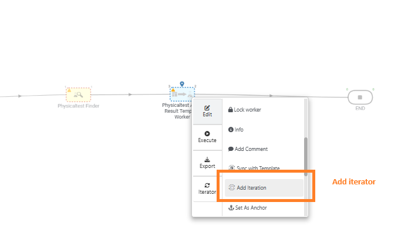Select the Physicaltest Result Template Worker node
This screenshot has width=408, height=239.
click(182, 94)
